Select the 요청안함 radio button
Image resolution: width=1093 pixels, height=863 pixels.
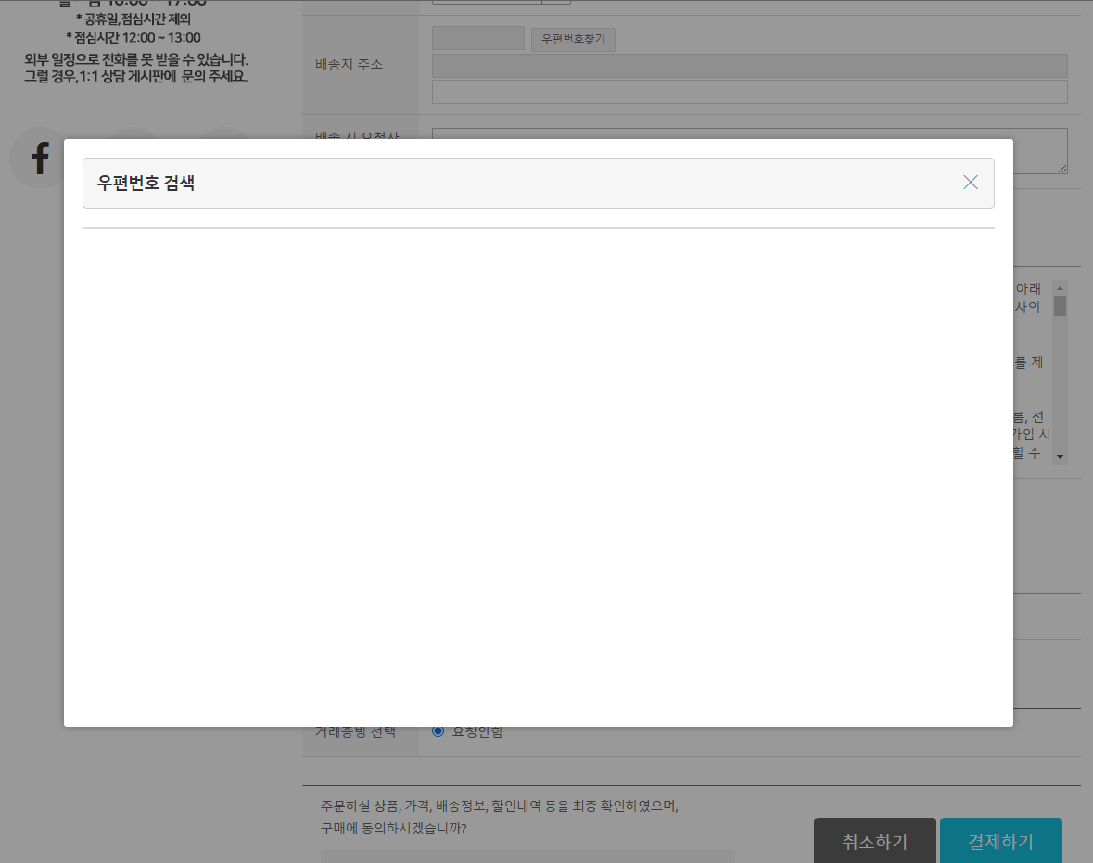point(438,731)
